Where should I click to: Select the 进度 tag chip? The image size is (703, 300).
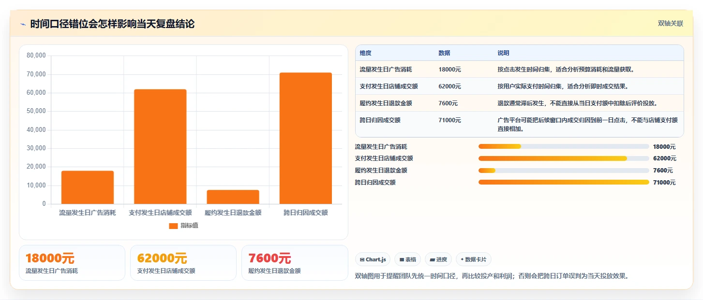438,259
